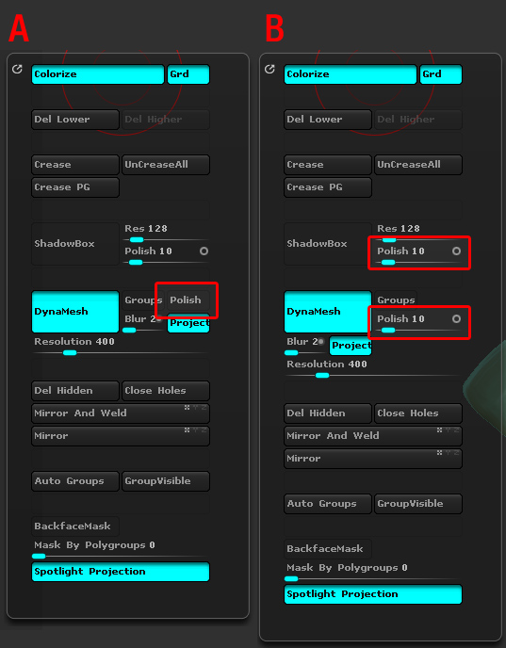The image size is (506, 648).
Task: Toggle Colorize in panel B
Action: coord(351,74)
